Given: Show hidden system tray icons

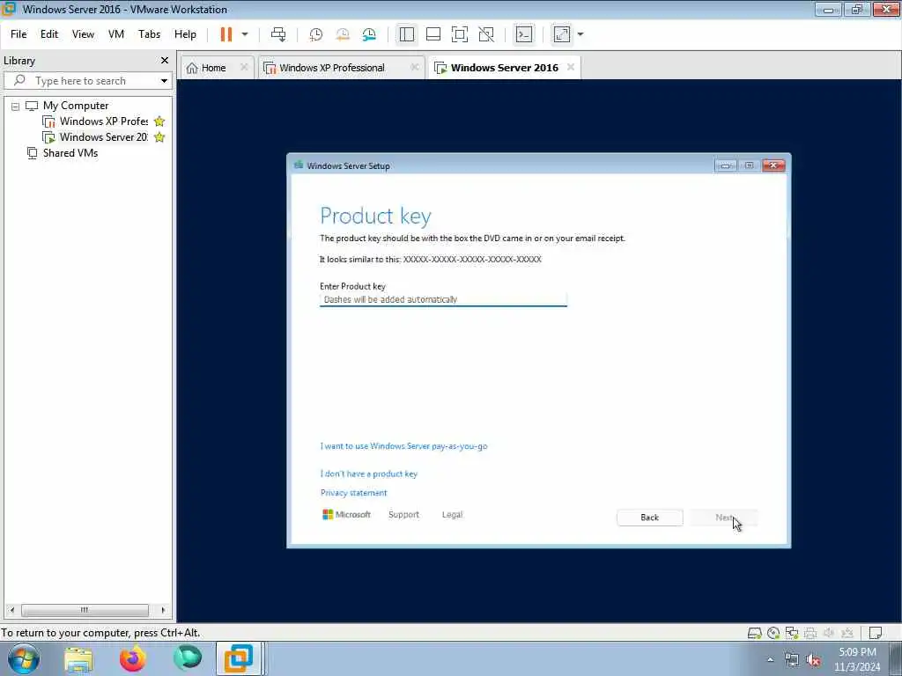Looking at the screenshot, I should coord(770,659).
